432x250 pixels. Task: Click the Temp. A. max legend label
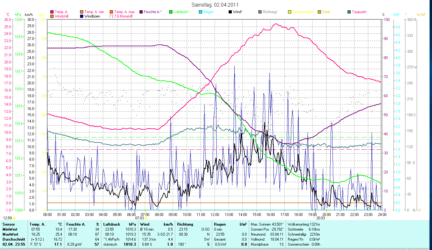(124, 12)
